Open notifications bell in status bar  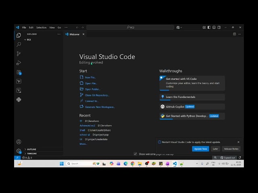[x=240, y=158]
